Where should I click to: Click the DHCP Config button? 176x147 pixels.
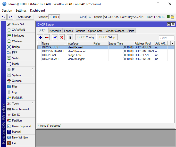click(86, 37)
